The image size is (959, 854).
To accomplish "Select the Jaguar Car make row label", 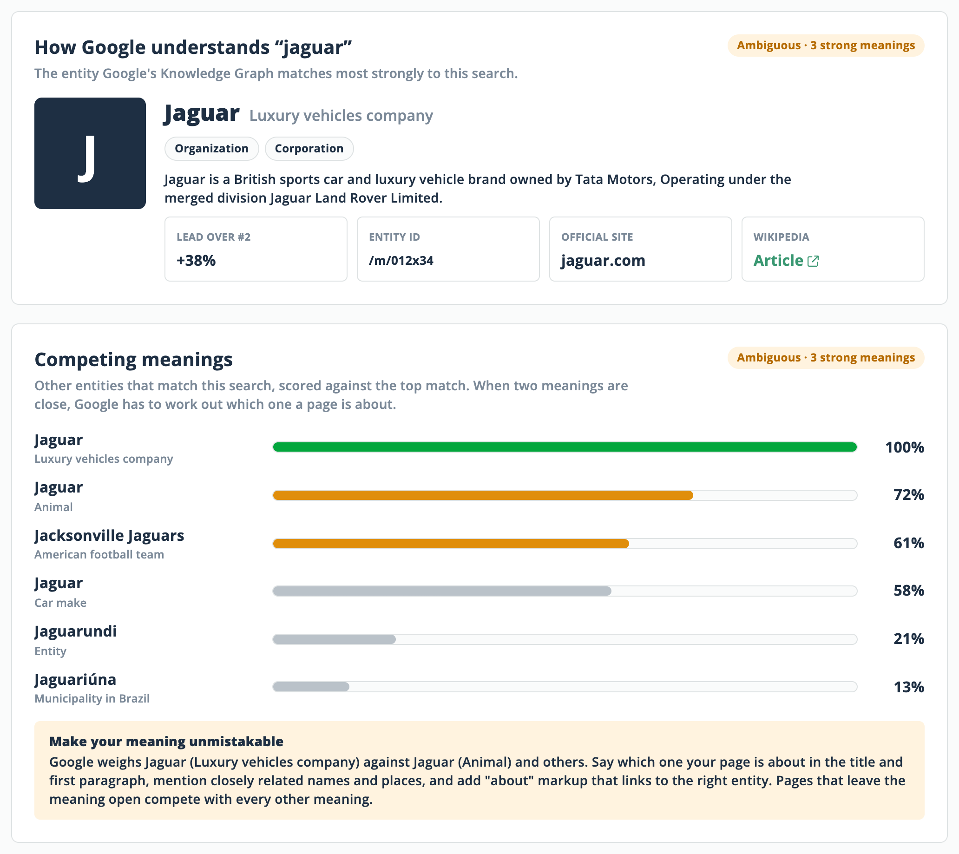I will point(59,583).
